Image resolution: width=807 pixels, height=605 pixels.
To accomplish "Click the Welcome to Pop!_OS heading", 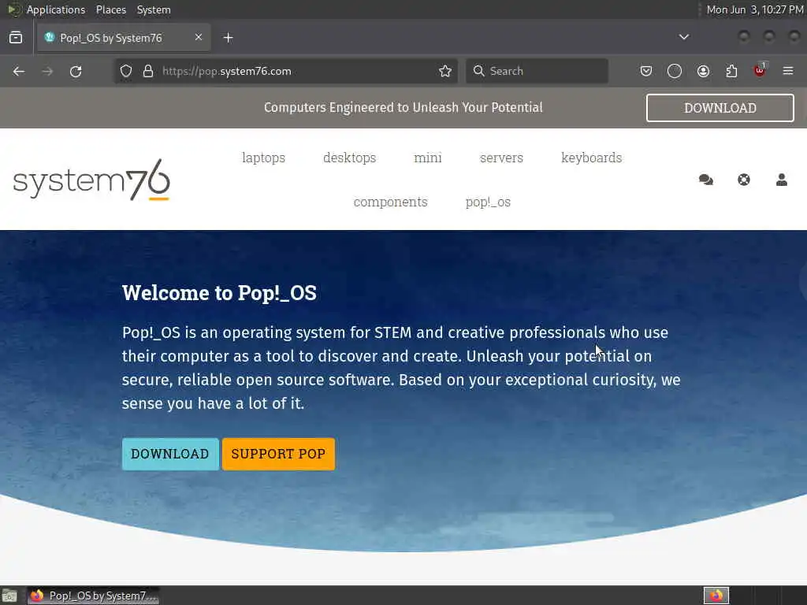I will (x=219, y=293).
